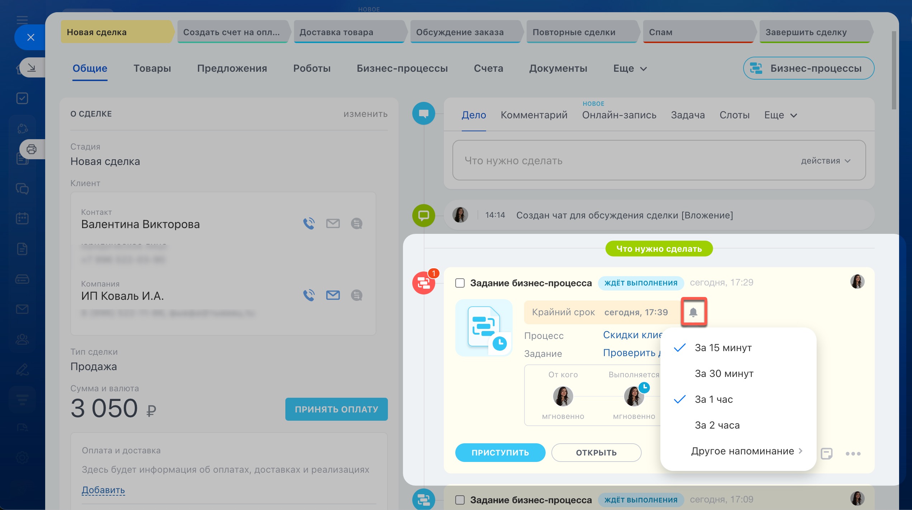Select the 'Общие' tab

(x=90, y=68)
